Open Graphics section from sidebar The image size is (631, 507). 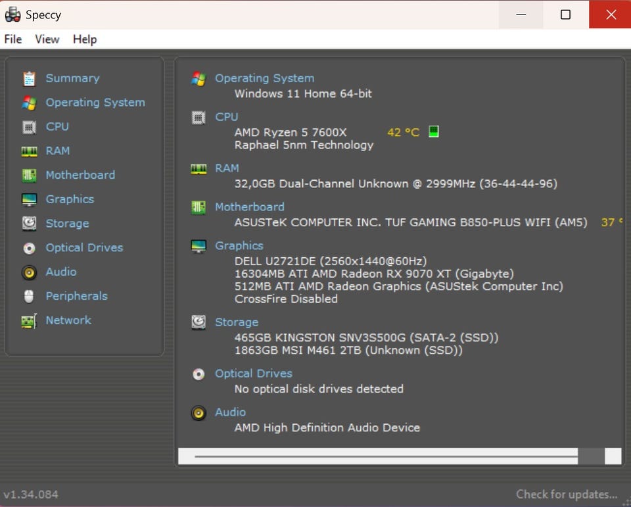70,199
